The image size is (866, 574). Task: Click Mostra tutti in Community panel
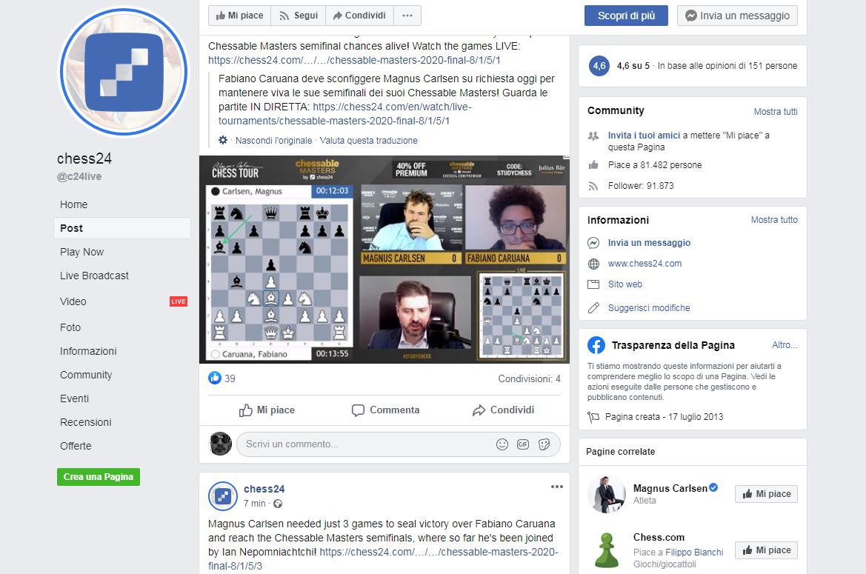(776, 112)
